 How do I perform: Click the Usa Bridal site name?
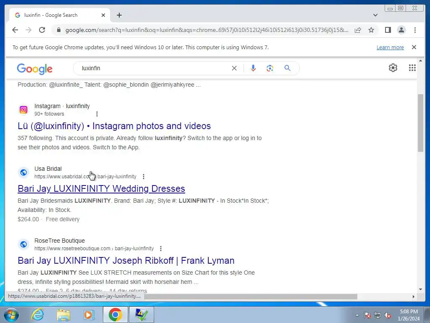tap(48, 169)
